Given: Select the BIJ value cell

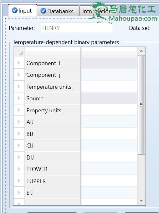Looking at the screenshot, I should pyautogui.click(x=109, y=133).
